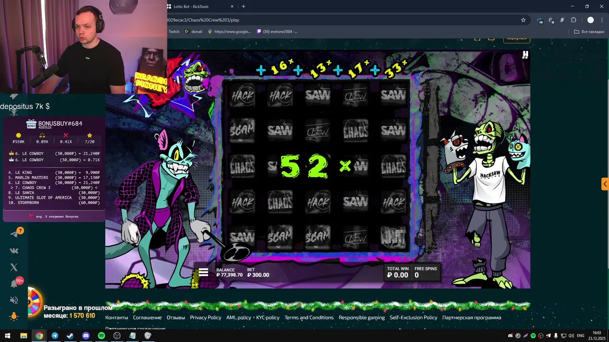Open the X social icon in sidebar

click(x=14, y=267)
